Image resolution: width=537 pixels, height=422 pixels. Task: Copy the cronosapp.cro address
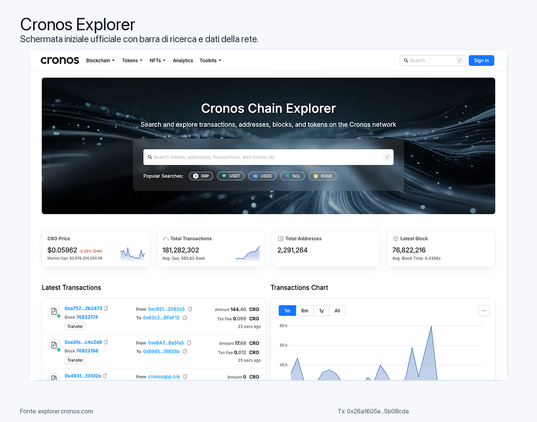click(x=185, y=376)
